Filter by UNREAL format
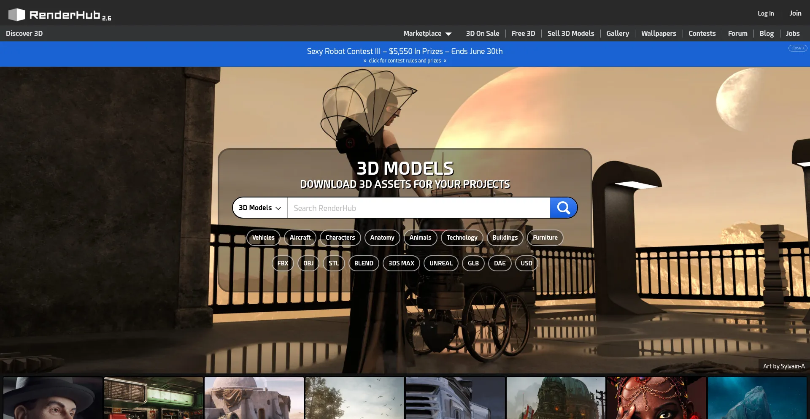Image resolution: width=810 pixels, height=419 pixels. tap(441, 263)
